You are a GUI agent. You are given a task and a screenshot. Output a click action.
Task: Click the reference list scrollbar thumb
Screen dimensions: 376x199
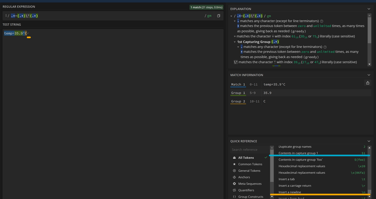coord(369,192)
